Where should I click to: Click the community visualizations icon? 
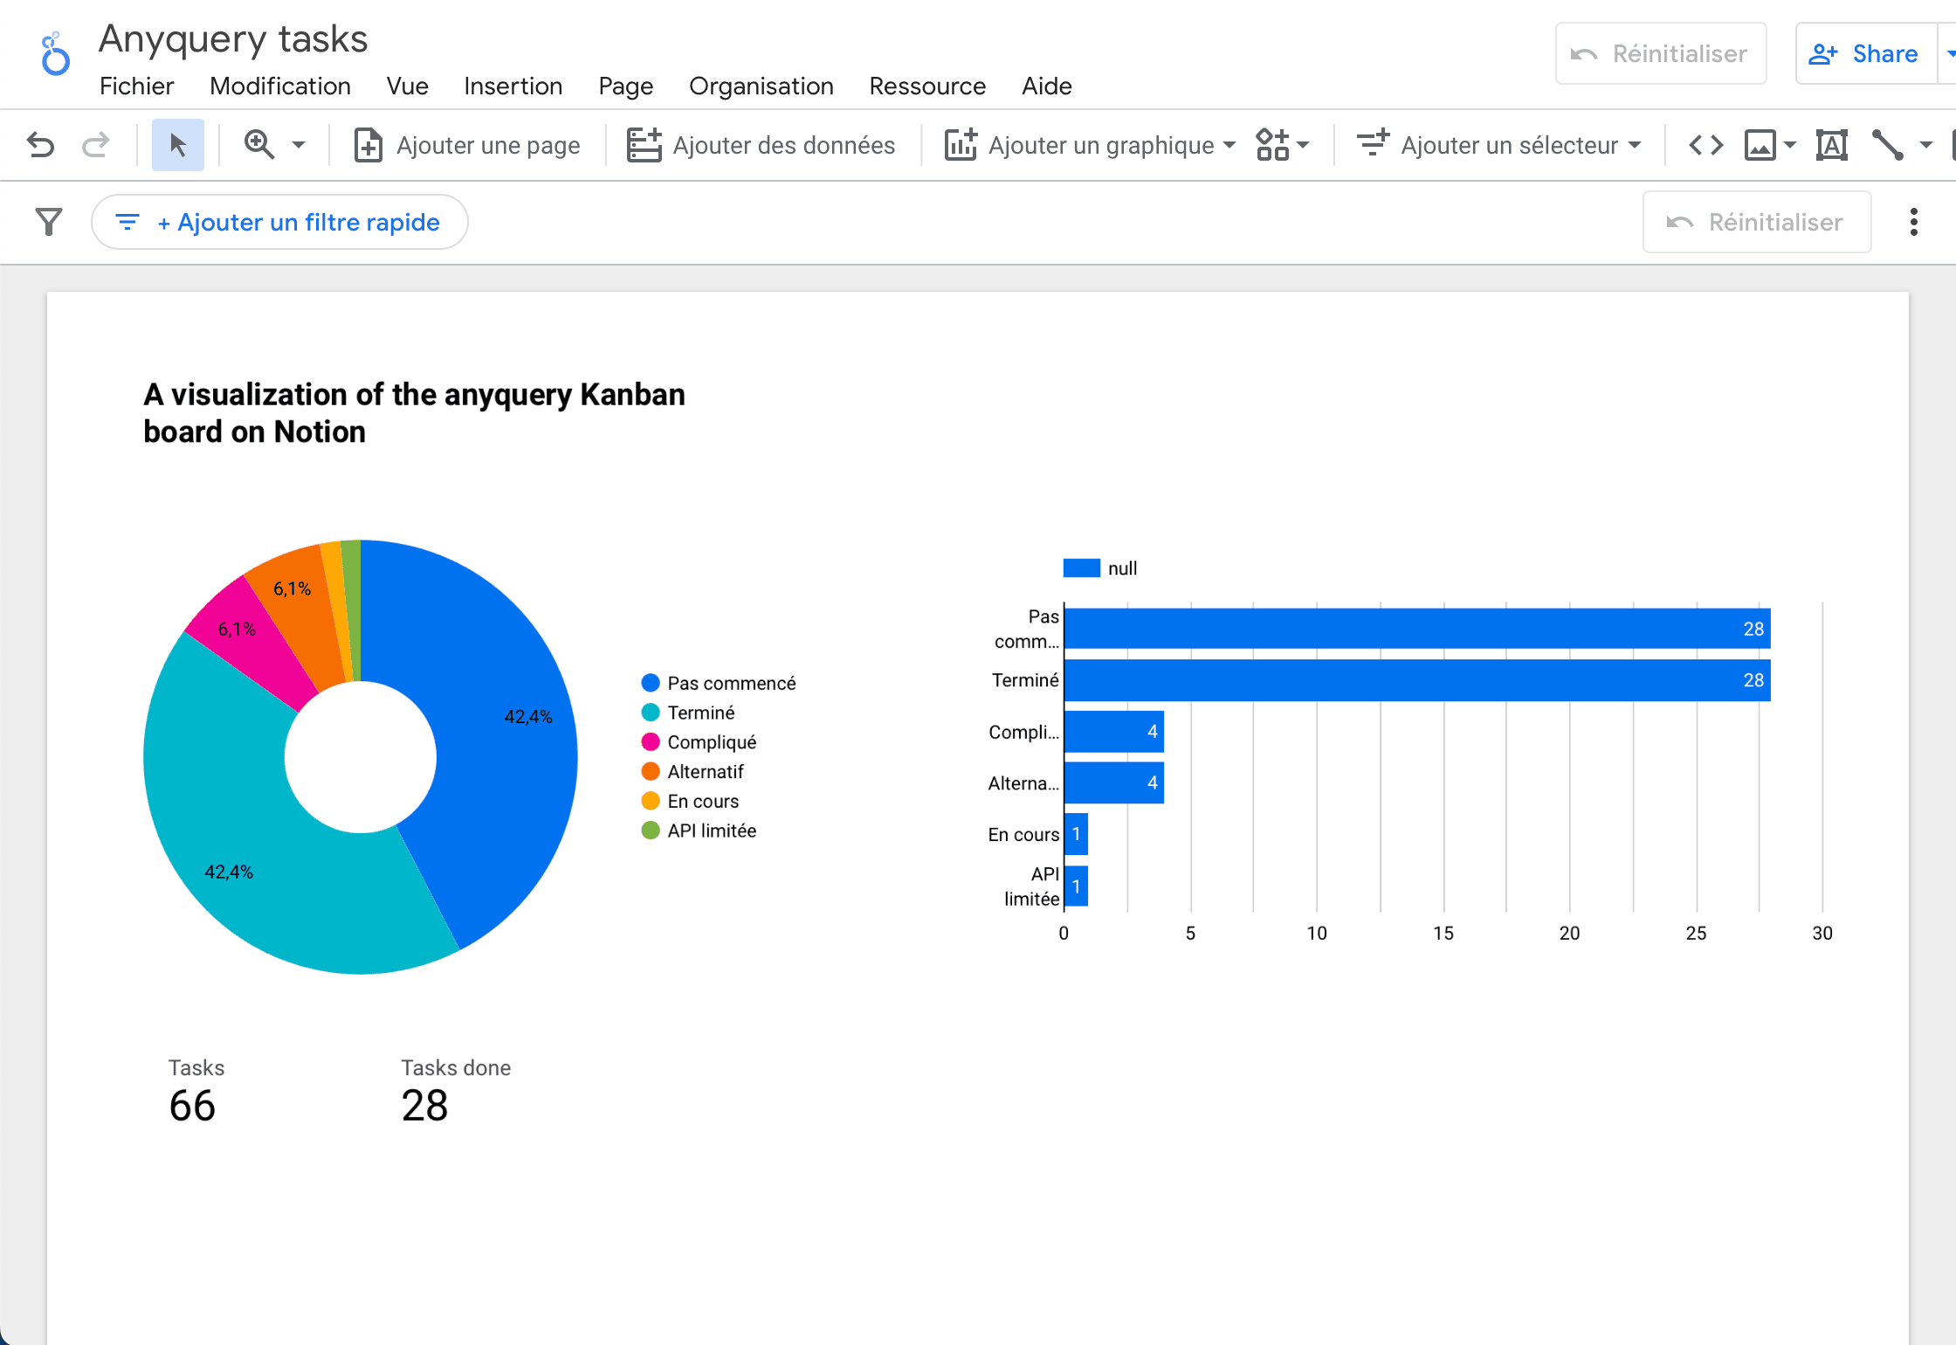click(1272, 145)
